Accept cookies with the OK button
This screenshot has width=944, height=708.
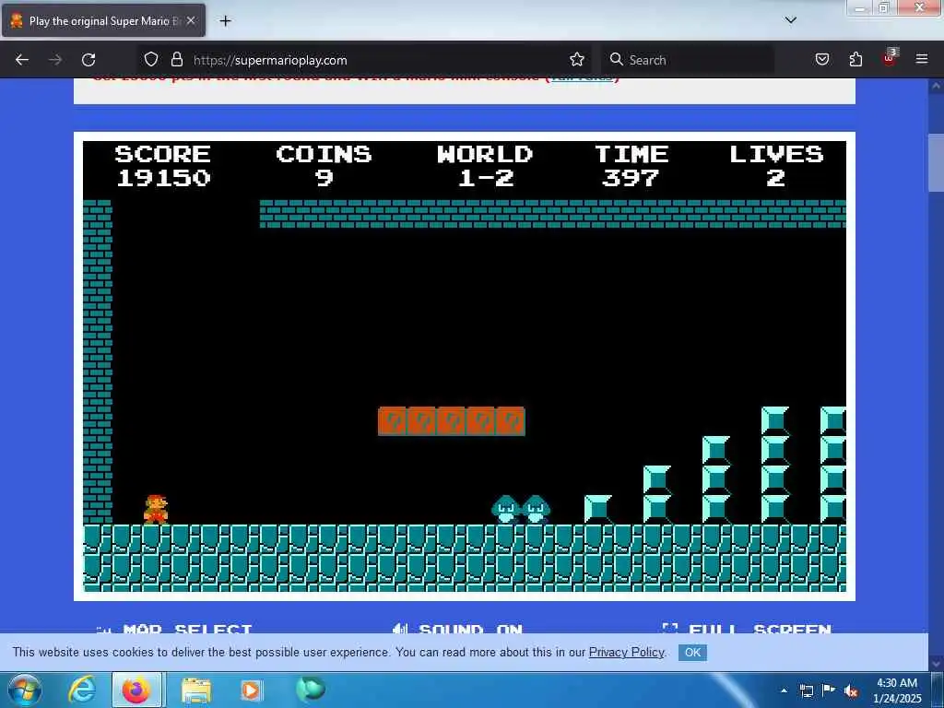(x=692, y=653)
